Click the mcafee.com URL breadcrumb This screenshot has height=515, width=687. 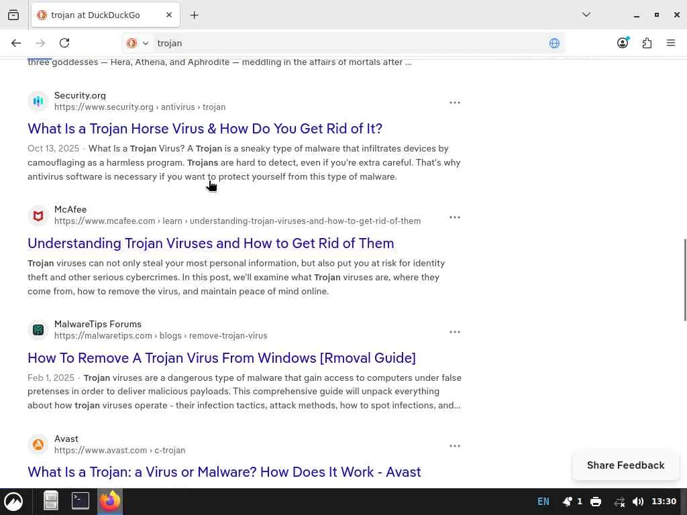point(237,221)
